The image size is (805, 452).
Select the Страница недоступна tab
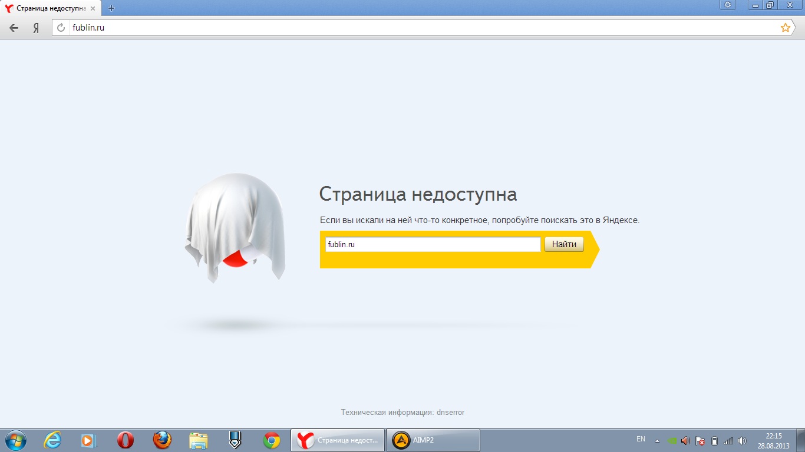pos(51,8)
